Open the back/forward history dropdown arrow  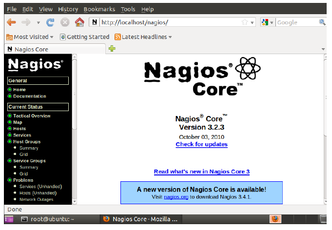(x=39, y=22)
